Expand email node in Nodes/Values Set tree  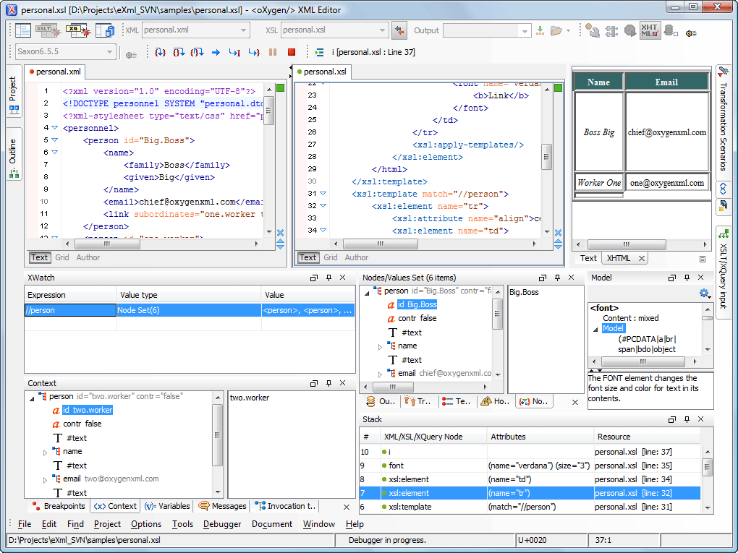click(381, 374)
